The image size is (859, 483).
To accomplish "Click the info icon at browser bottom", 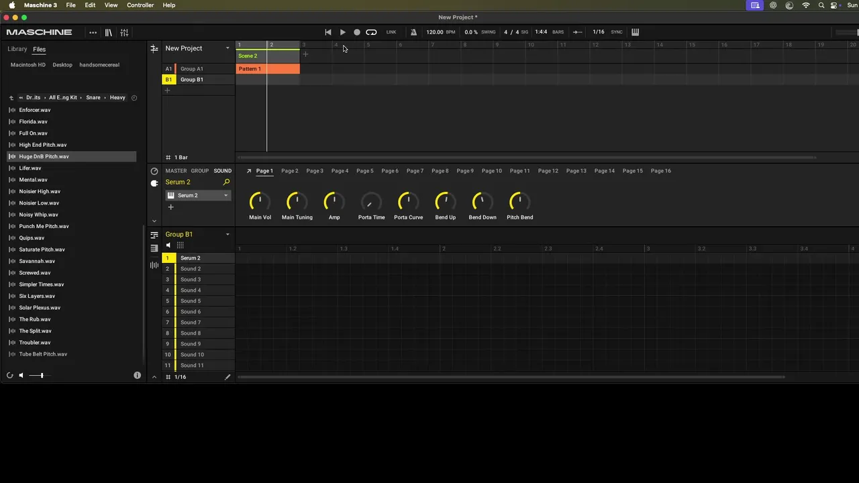I will coord(137,376).
